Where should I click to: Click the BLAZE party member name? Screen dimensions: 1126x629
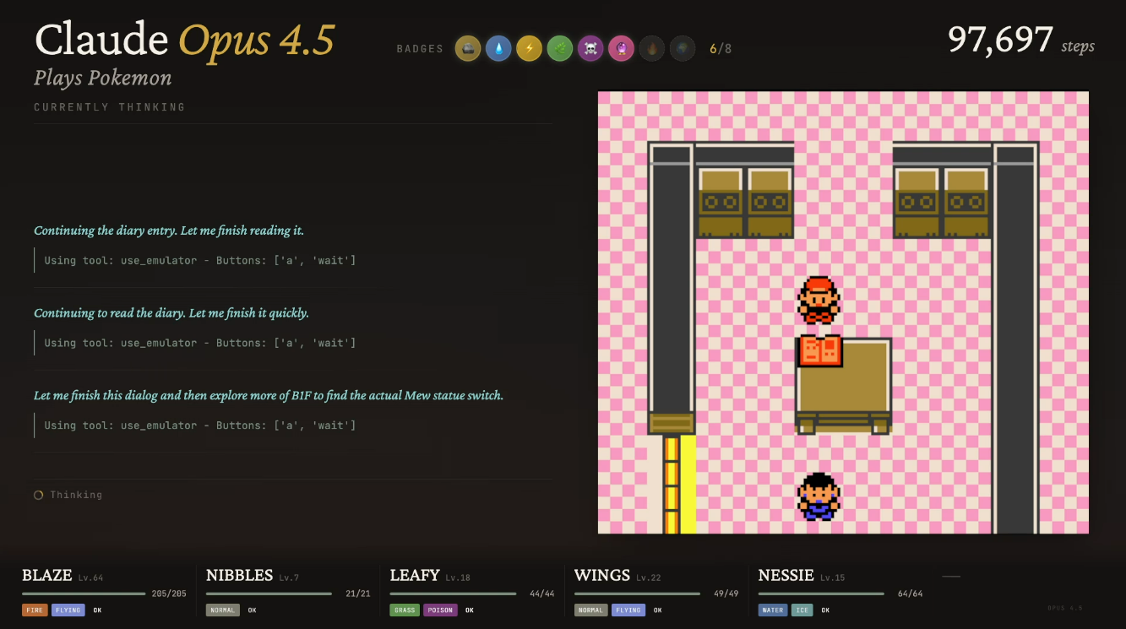click(46, 576)
